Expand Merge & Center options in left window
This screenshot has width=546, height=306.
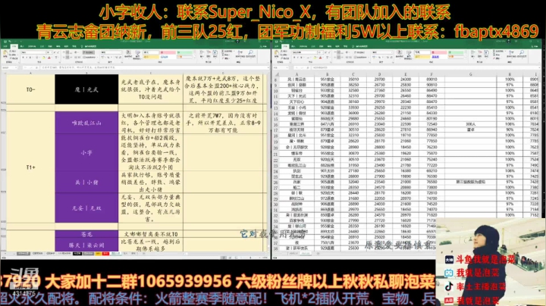click(97, 57)
